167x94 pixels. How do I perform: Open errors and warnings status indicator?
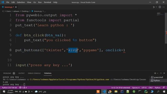23,88
